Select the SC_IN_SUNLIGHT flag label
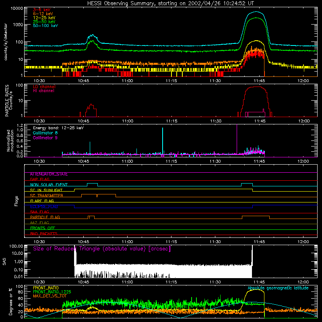This screenshot has width=322, height=322. point(46,190)
